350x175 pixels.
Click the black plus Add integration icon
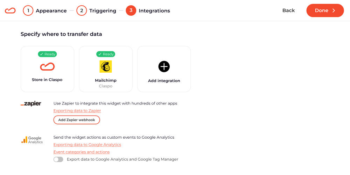tap(164, 67)
